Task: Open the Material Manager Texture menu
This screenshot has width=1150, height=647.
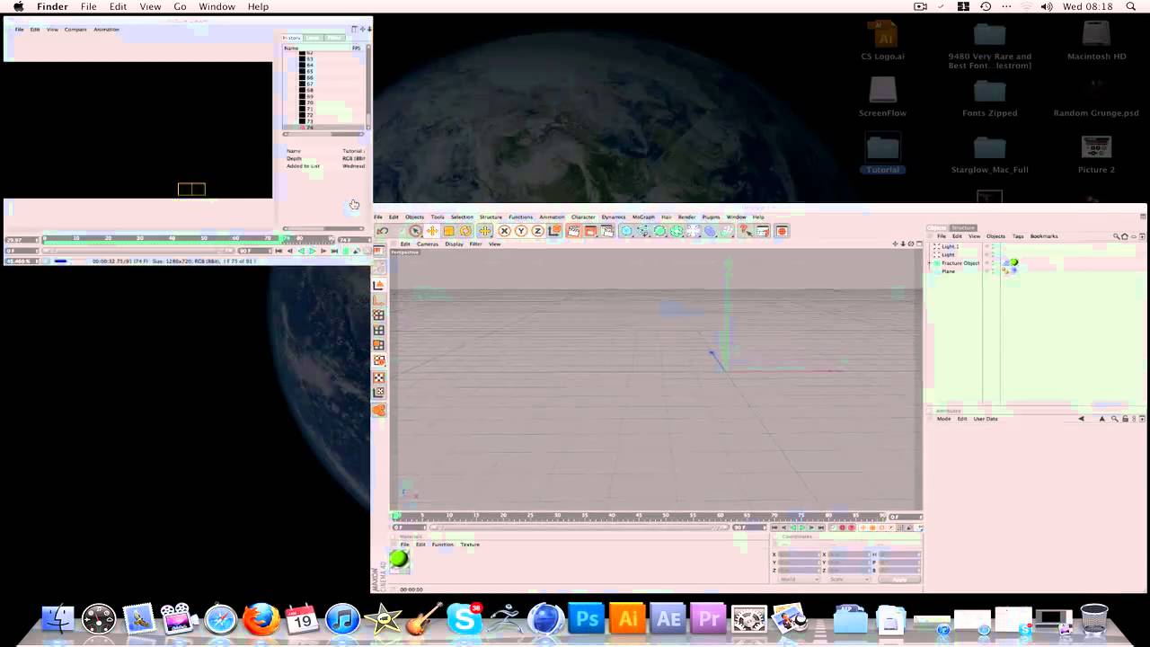Action: click(x=470, y=545)
